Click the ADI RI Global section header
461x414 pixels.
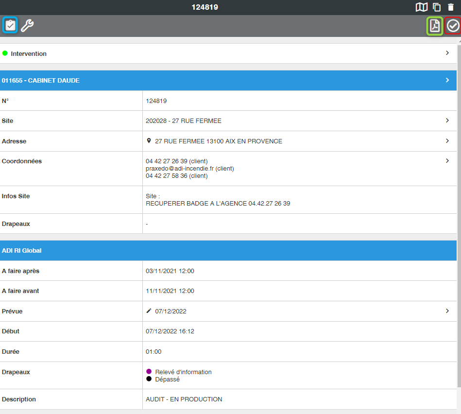228,250
